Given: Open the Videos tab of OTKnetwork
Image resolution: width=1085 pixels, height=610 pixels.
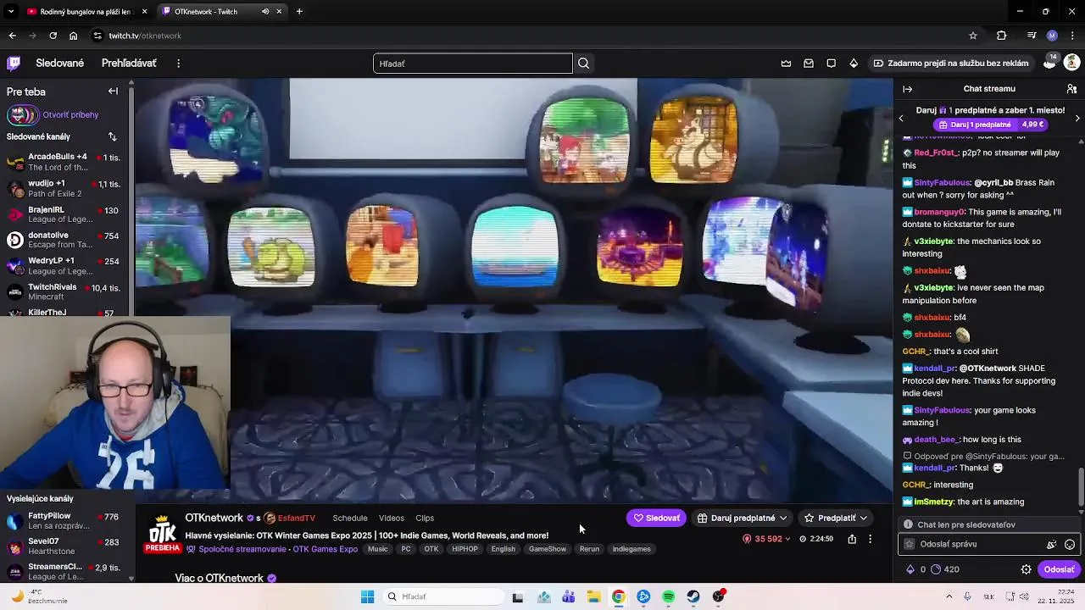Looking at the screenshot, I should (392, 518).
